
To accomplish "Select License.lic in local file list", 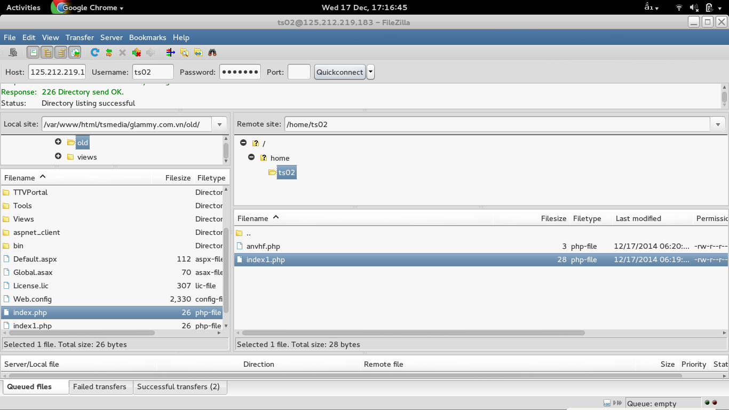I will [x=112, y=286].
